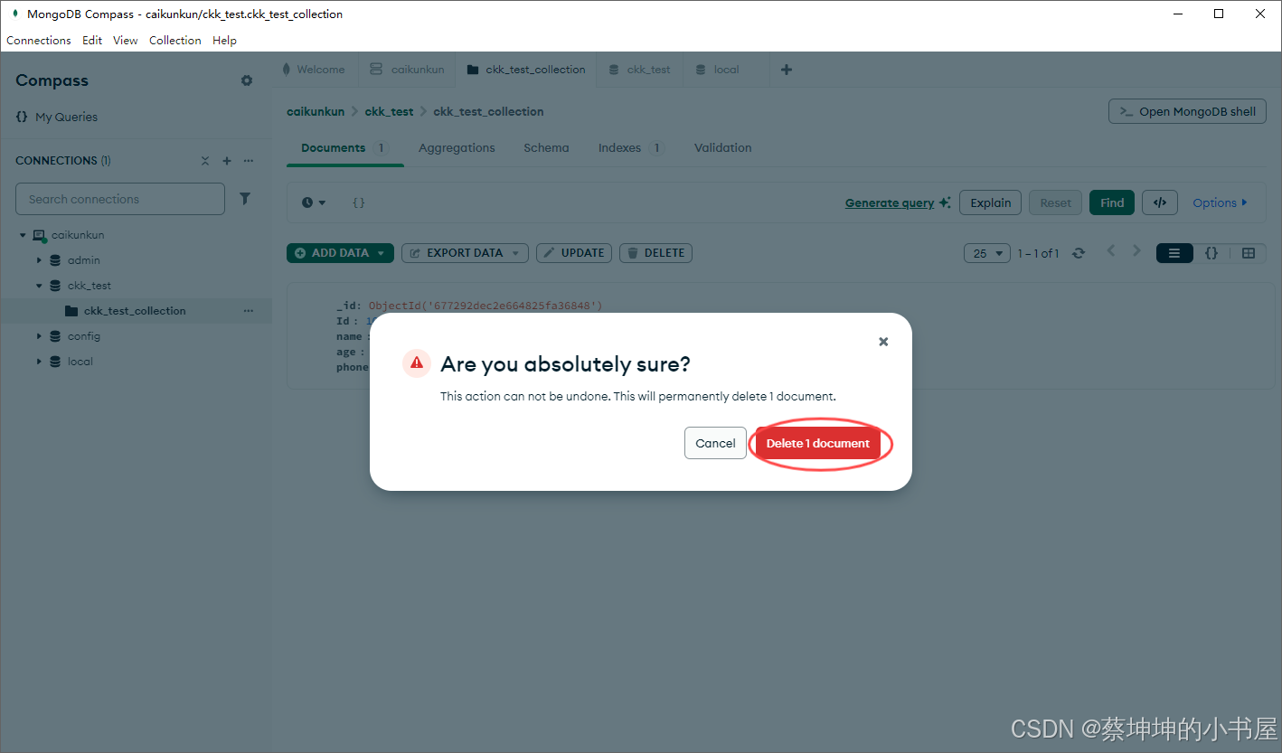Toggle list view for documents

tap(1174, 253)
